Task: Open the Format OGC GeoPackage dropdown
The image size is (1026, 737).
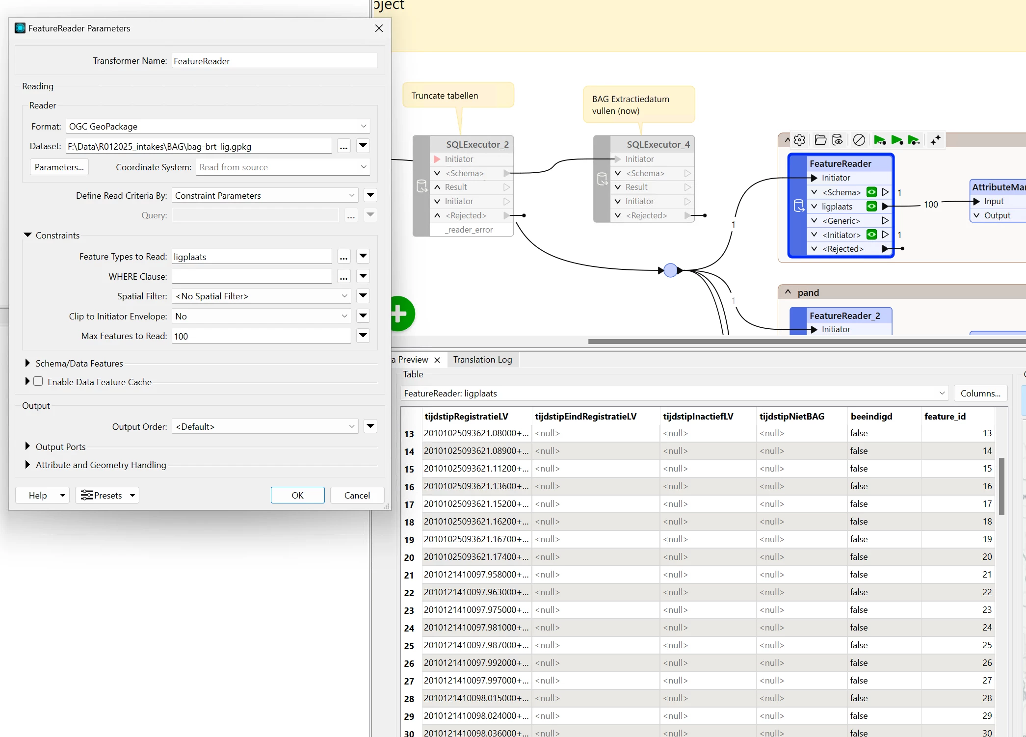Action: point(218,126)
